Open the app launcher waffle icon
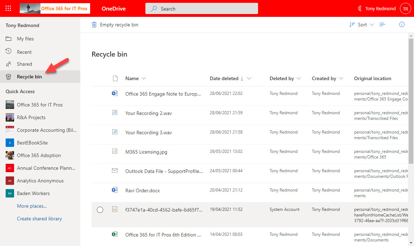Viewport: 414px width, 246px height. [x=8, y=8]
